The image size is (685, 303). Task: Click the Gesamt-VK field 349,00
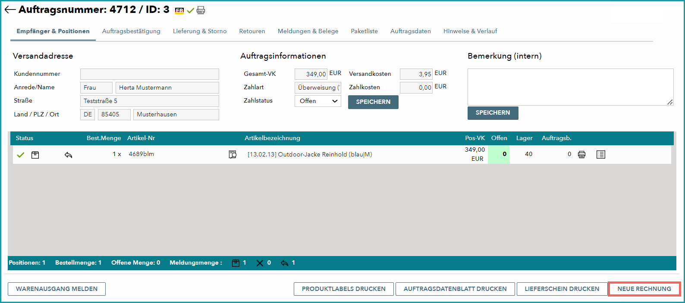tap(311, 74)
